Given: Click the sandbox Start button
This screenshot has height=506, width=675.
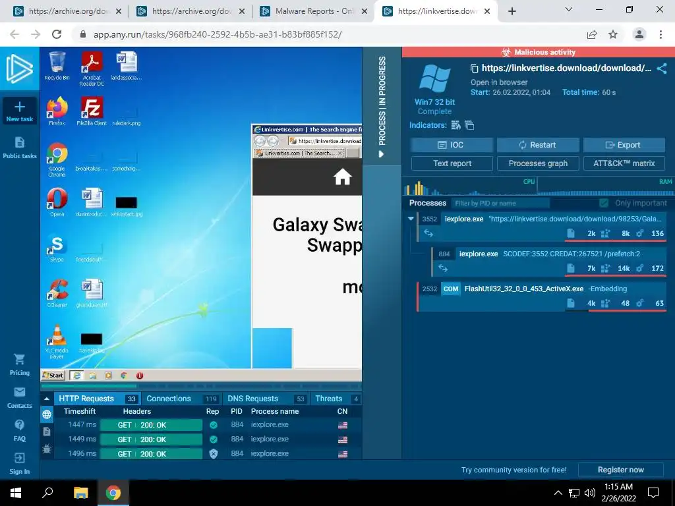Looking at the screenshot, I should (x=53, y=376).
